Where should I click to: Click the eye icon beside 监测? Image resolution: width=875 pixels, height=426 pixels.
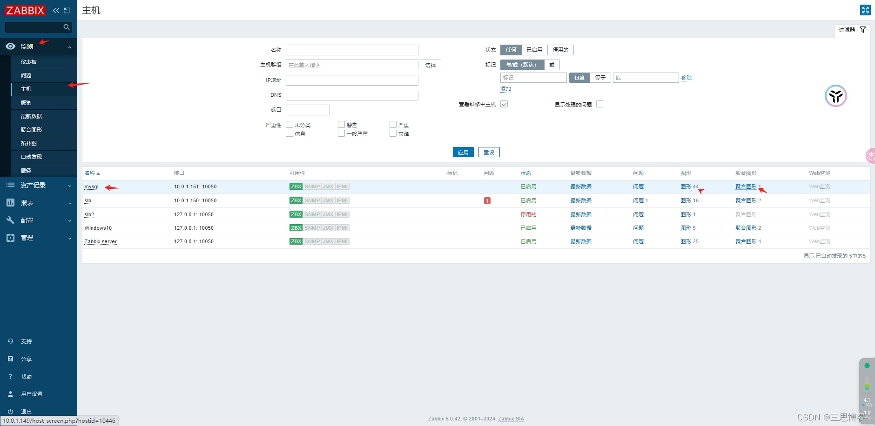click(x=10, y=47)
